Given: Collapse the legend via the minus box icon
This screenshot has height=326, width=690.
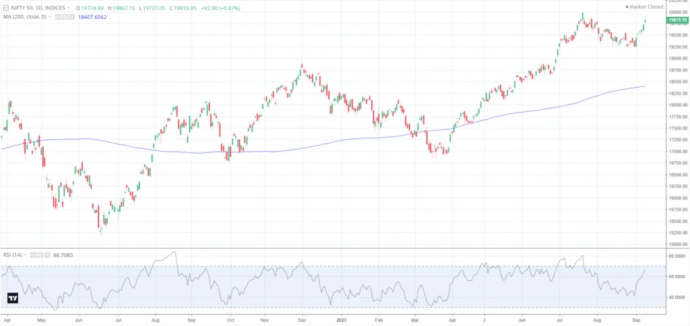Looking at the screenshot, I should 5,8.
